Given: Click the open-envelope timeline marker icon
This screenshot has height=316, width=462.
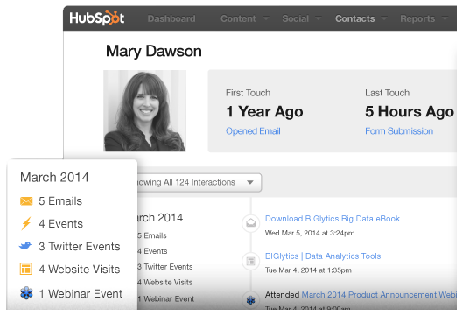Looking at the screenshot, I should pos(251,223).
